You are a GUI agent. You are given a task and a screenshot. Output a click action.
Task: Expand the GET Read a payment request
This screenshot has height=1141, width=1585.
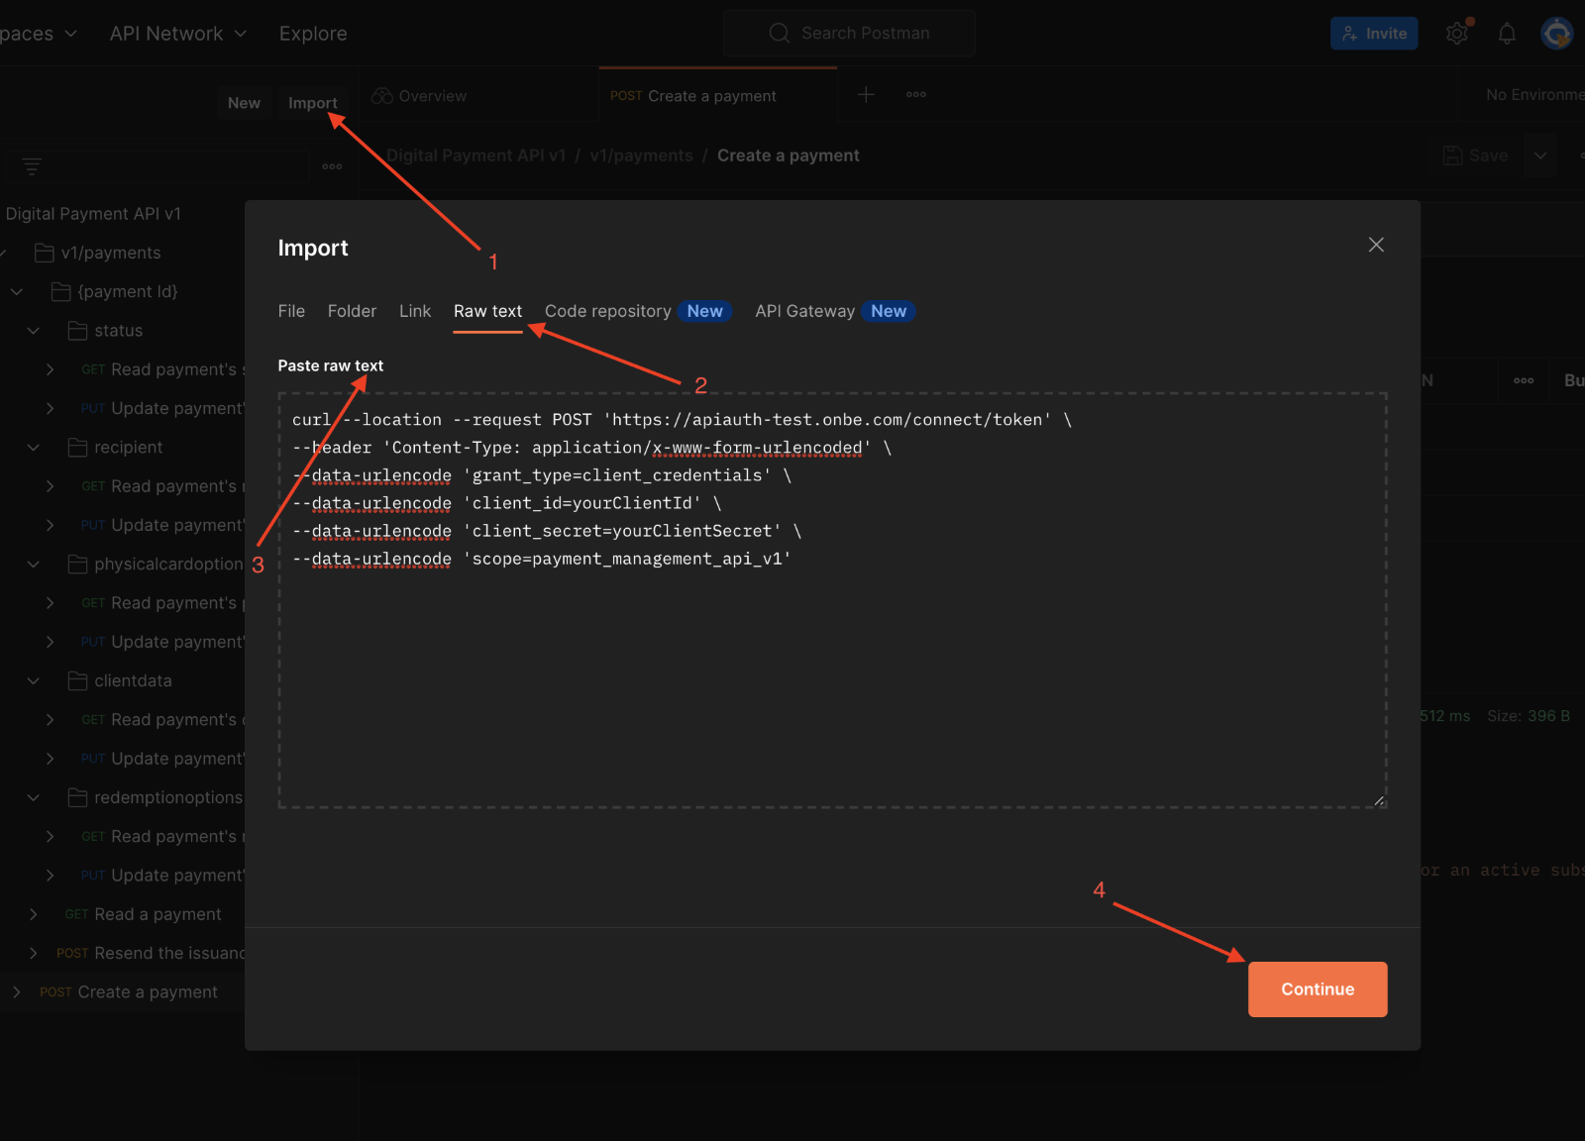(33, 914)
